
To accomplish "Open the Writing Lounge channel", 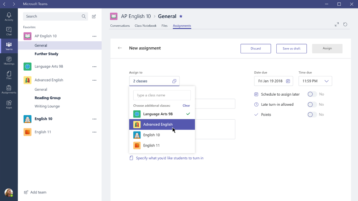I will [x=47, y=106].
